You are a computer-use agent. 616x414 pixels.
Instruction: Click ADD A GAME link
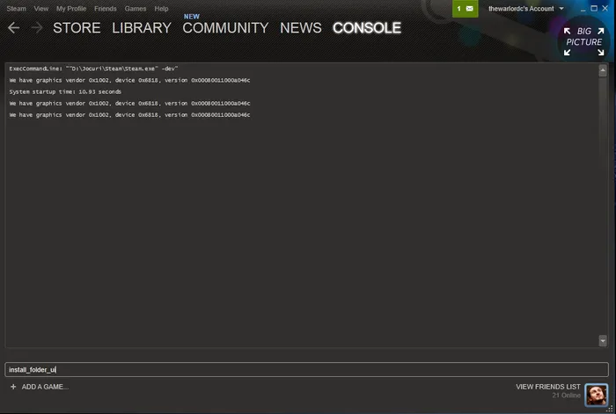tap(45, 387)
